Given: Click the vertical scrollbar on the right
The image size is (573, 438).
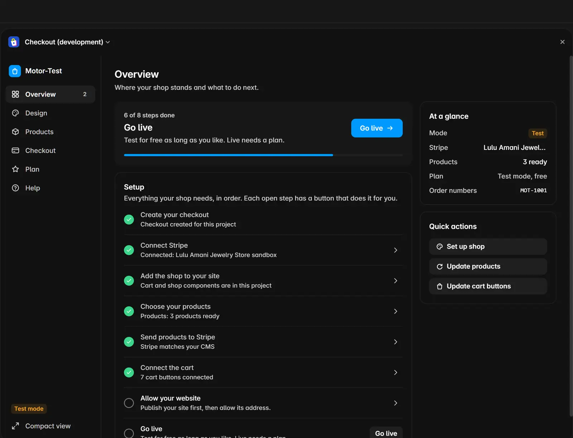Looking at the screenshot, I should pyautogui.click(x=571, y=236).
